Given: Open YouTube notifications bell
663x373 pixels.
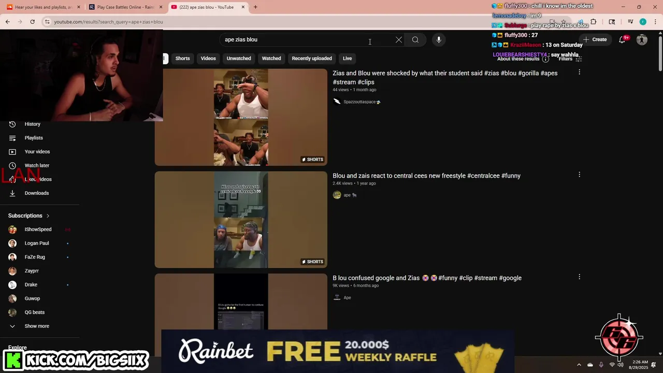Looking at the screenshot, I should click(623, 39).
